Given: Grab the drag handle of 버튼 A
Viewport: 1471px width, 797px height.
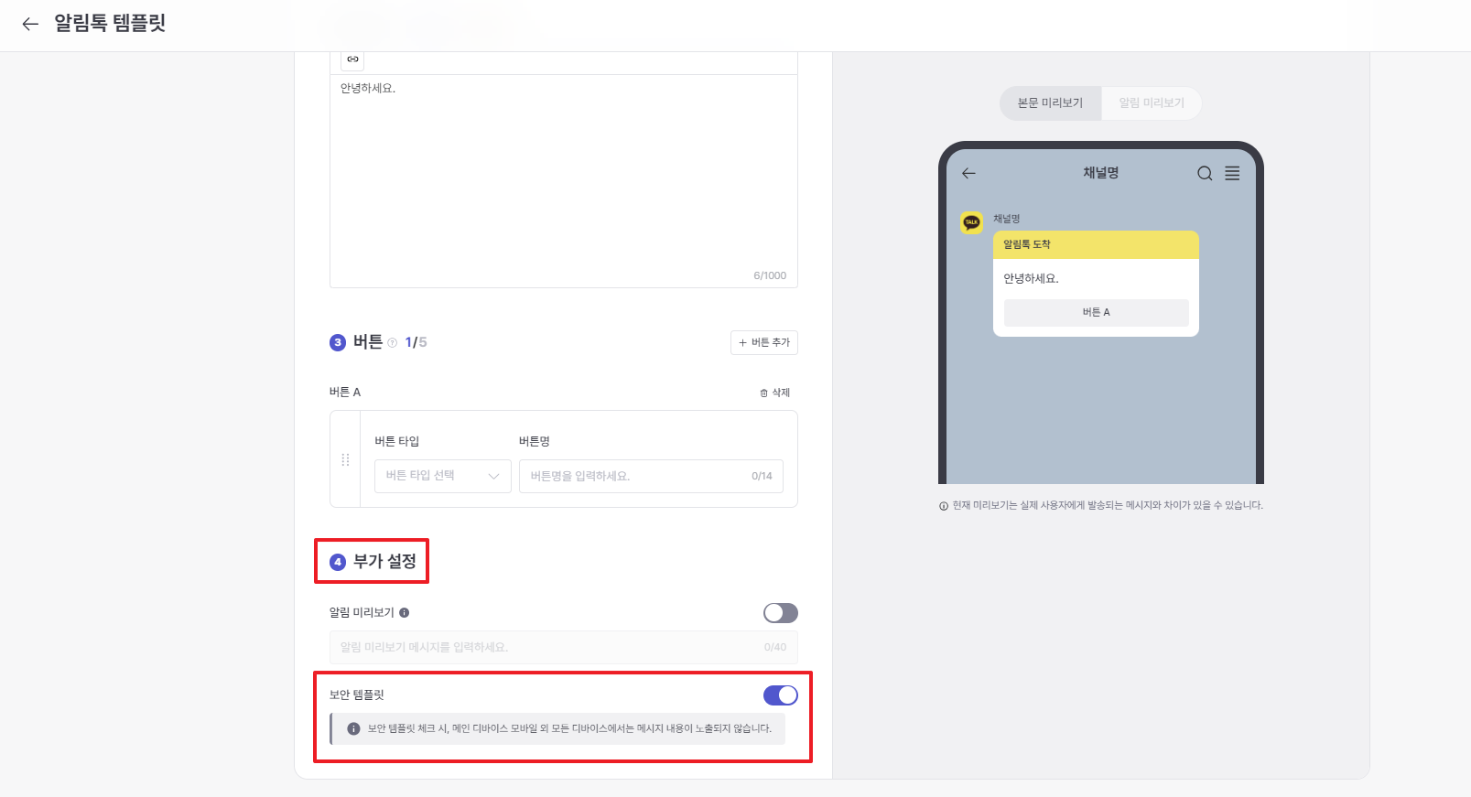Looking at the screenshot, I should 345,459.
